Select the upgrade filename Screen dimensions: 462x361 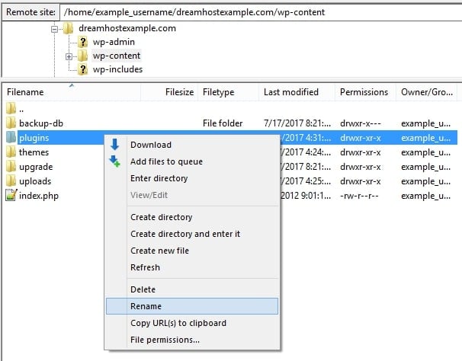click(36, 167)
